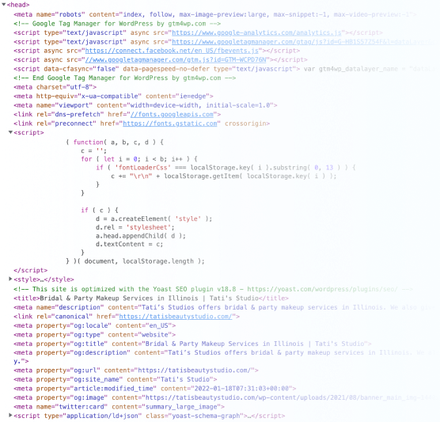
Task: Open the canonical tatisbeautystudio.com link
Action: pos(176,317)
